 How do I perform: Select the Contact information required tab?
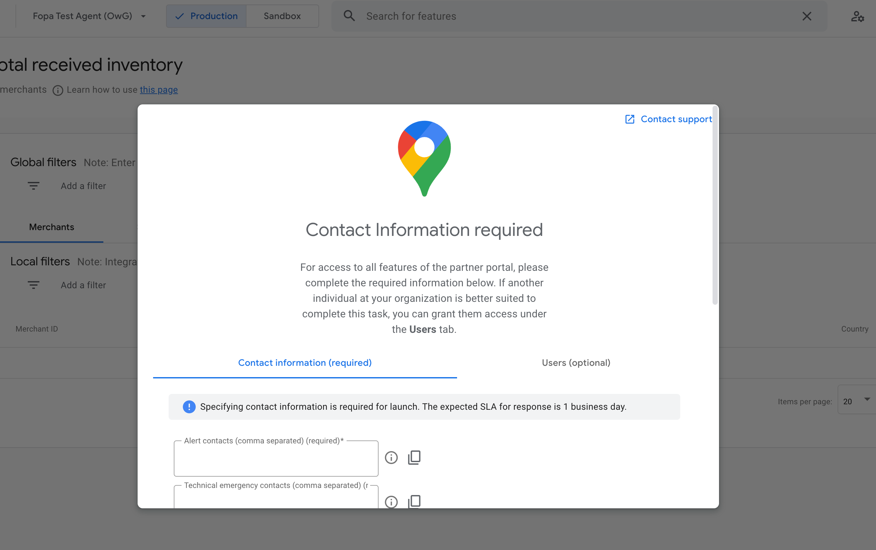pyautogui.click(x=305, y=363)
